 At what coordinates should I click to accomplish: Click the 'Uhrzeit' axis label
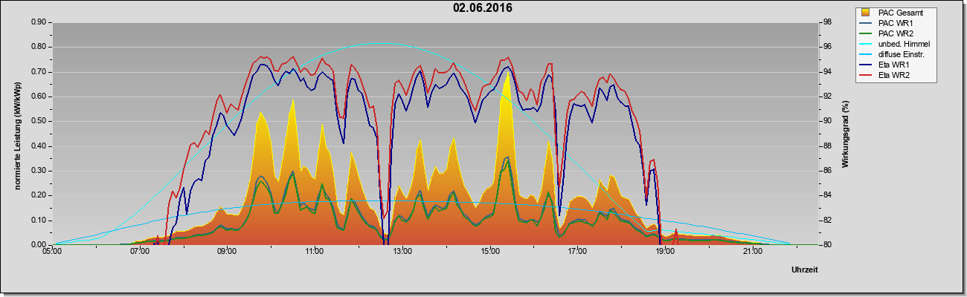[x=804, y=270]
